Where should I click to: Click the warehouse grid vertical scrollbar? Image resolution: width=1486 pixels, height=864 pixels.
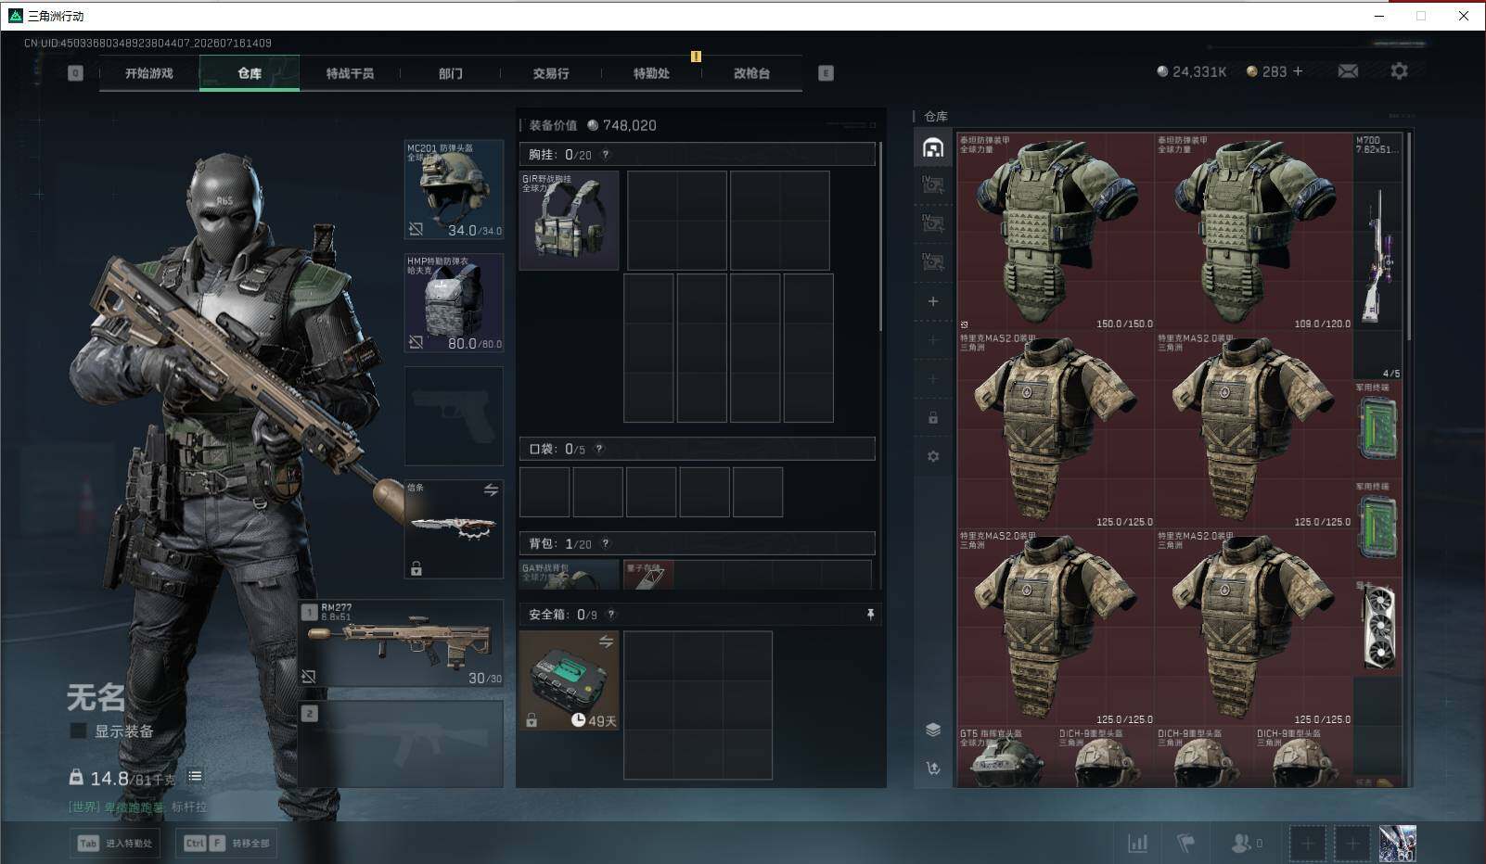point(1409,236)
